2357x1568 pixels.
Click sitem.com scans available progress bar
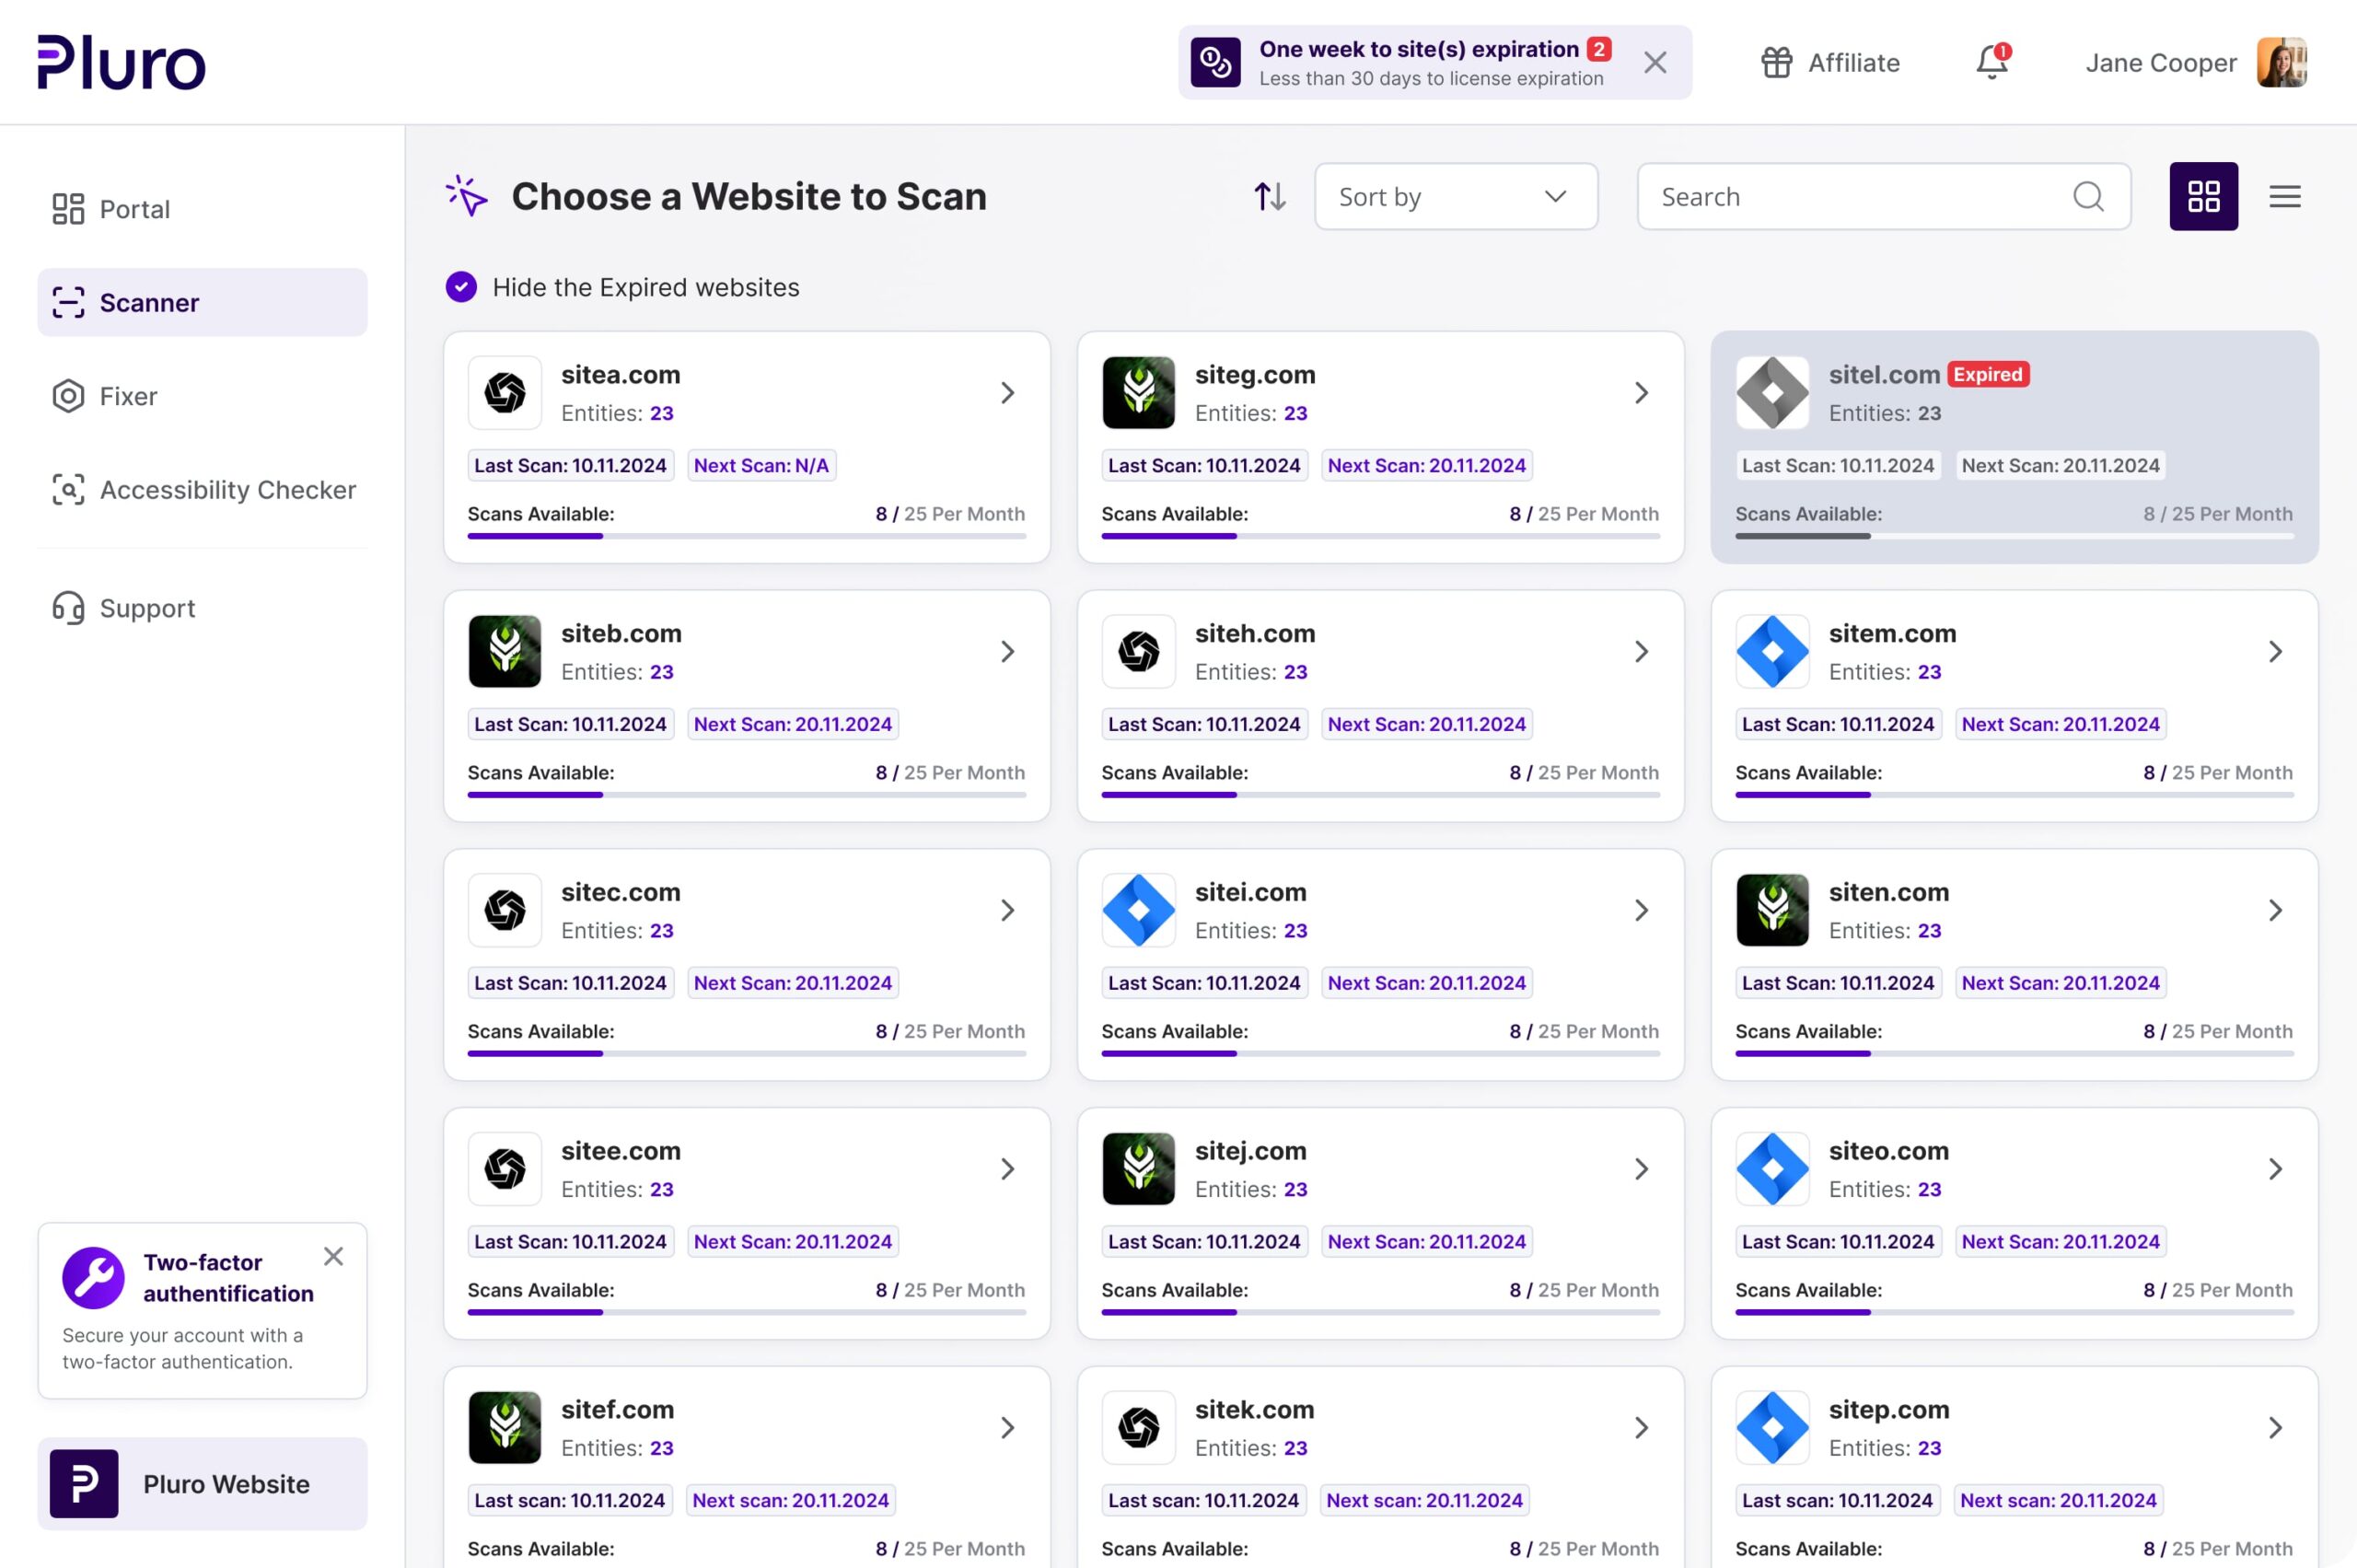click(x=2013, y=795)
